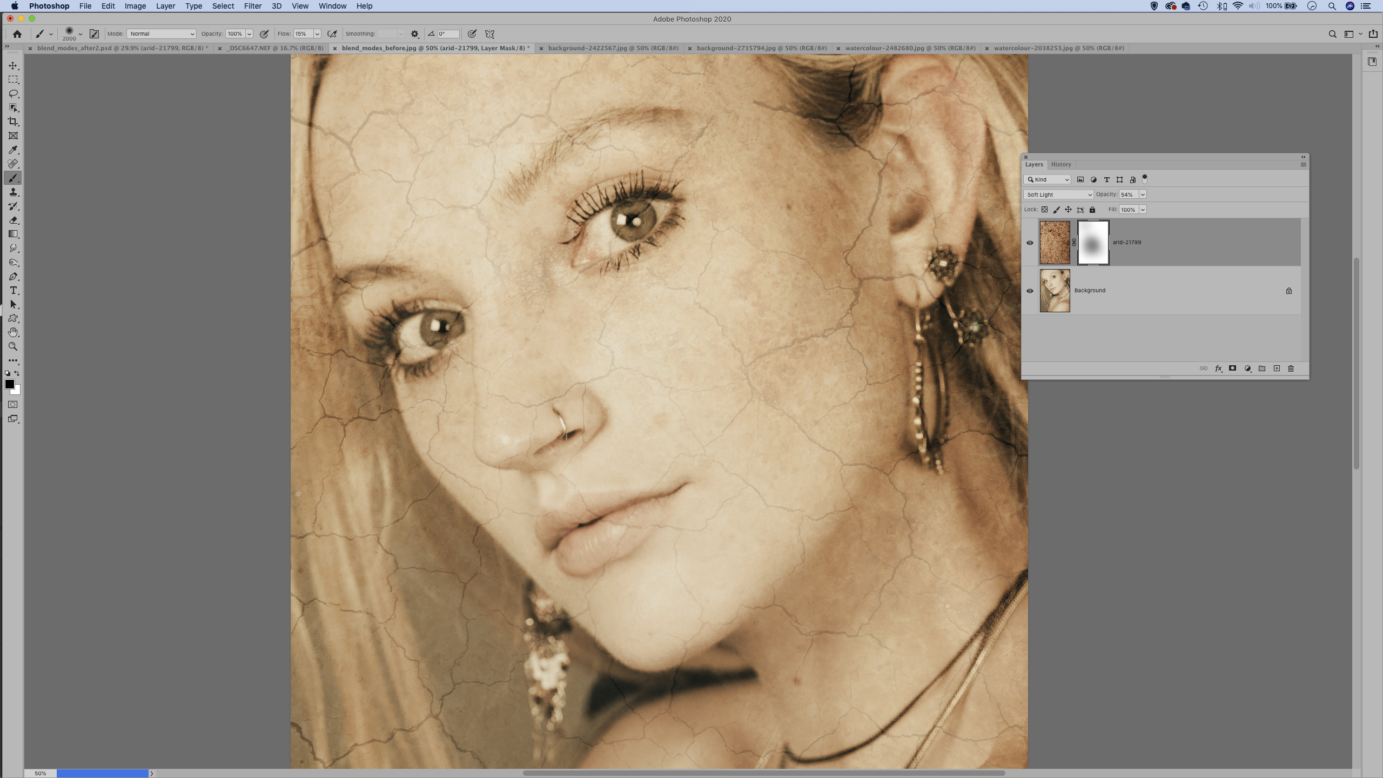Toggle lock image pixels
Image resolution: width=1383 pixels, height=778 pixels.
1056,210
